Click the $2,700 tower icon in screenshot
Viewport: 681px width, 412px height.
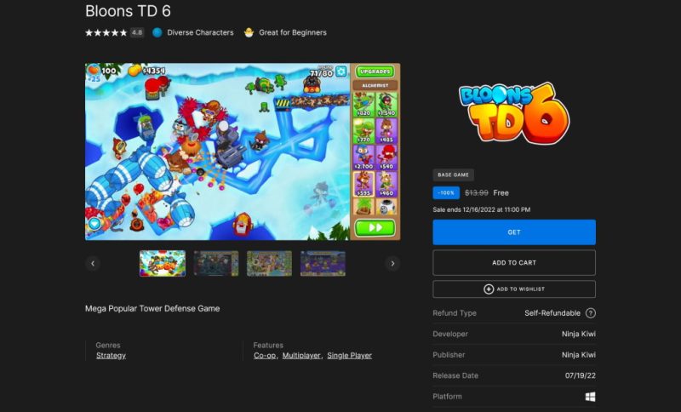tap(363, 157)
